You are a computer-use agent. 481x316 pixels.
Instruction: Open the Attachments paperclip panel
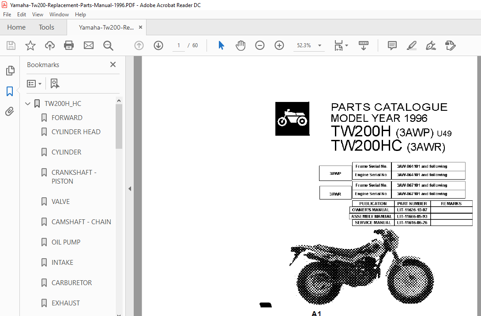click(x=10, y=111)
